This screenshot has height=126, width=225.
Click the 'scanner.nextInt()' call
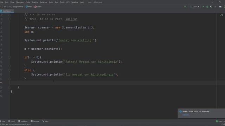46,49
